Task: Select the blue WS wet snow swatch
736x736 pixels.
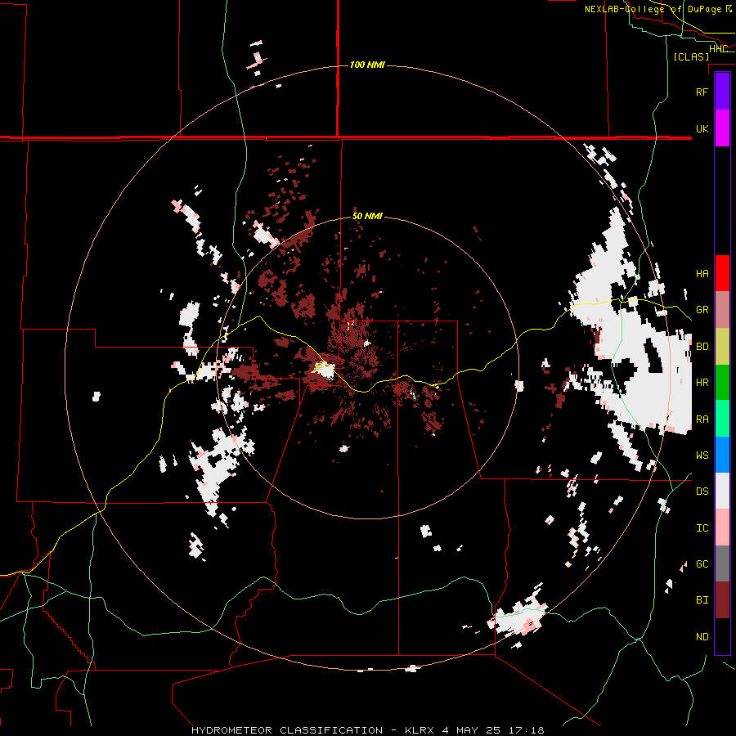Action: (x=722, y=455)
